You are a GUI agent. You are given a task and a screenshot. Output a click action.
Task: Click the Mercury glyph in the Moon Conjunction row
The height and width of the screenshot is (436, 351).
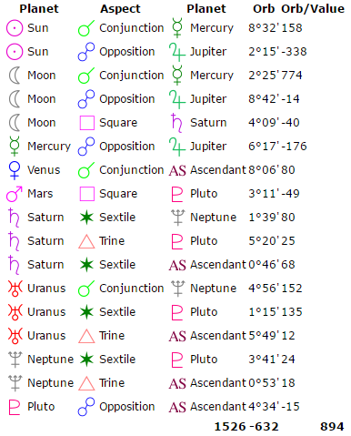pyautogui.click(x=177, y=75)
